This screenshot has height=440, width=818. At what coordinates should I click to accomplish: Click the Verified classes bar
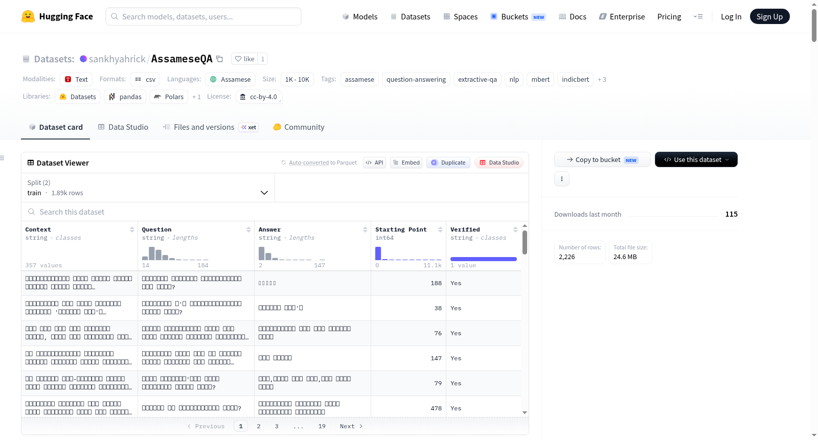click(x=484, y=259)
